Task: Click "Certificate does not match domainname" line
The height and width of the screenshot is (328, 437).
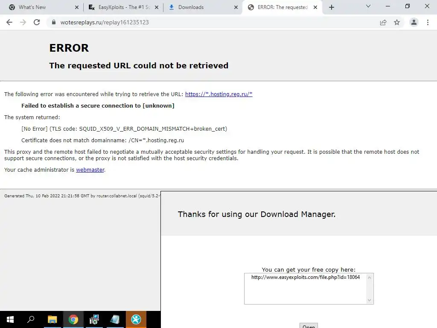Action: (102, 140)
